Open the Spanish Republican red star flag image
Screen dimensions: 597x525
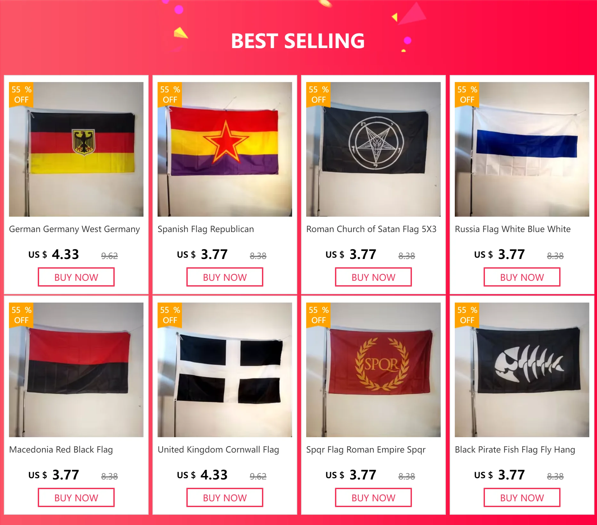pyautogui.click(x=225, y=149)
